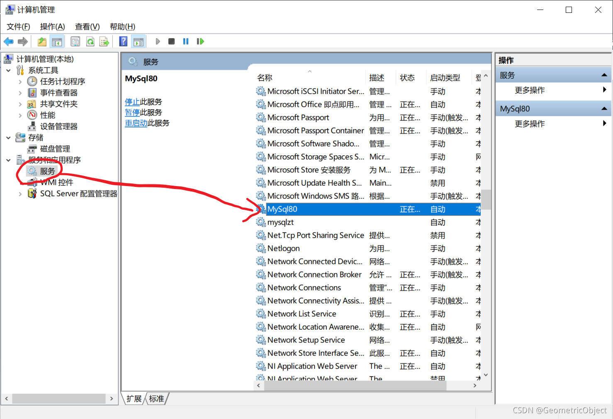Sort by the 启动类型 column header
This screenshot has width=613, height=419.
[450, 78]
